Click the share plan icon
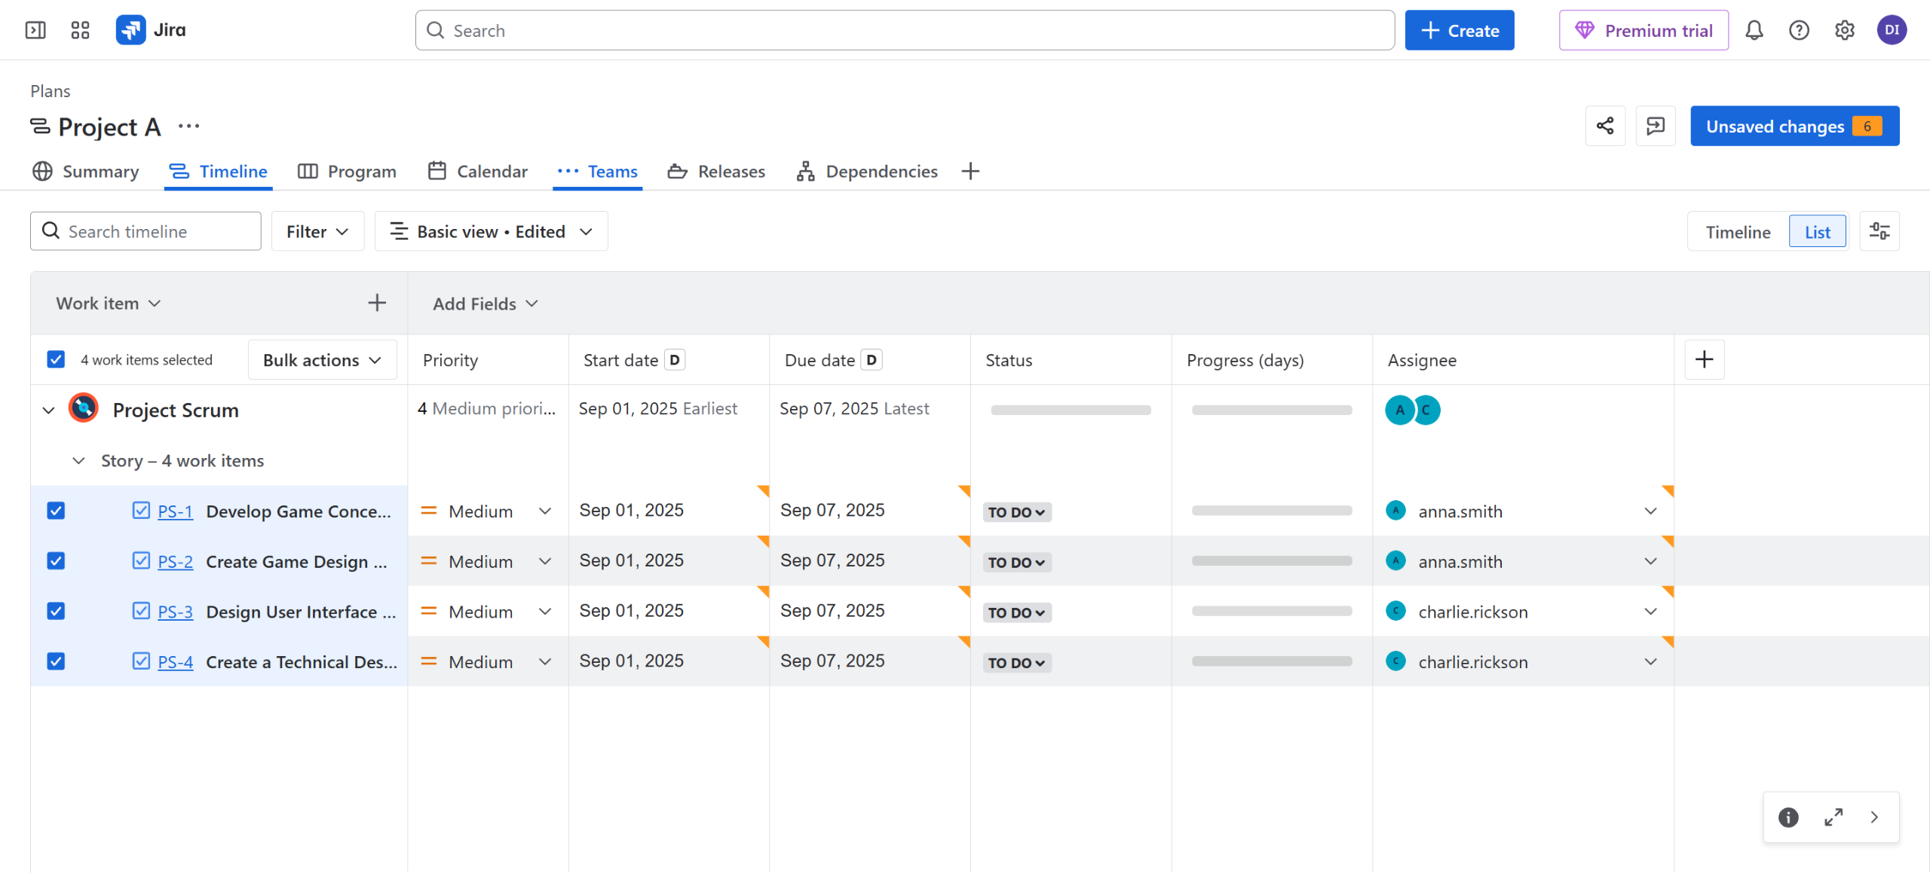This screenshot has height=873, width=1930. tap(1604, 126)
